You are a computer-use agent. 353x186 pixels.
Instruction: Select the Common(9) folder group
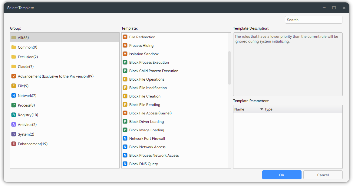pyautogui.click(x=27, y=47)
